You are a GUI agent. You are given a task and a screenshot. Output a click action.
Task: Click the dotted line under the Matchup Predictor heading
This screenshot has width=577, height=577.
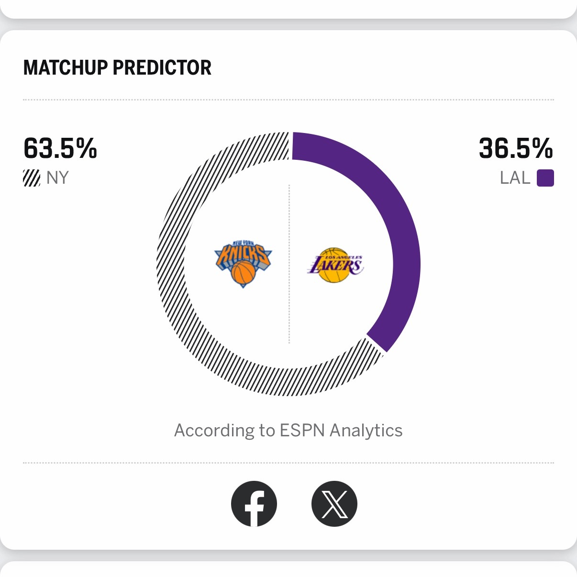(288, 100)
